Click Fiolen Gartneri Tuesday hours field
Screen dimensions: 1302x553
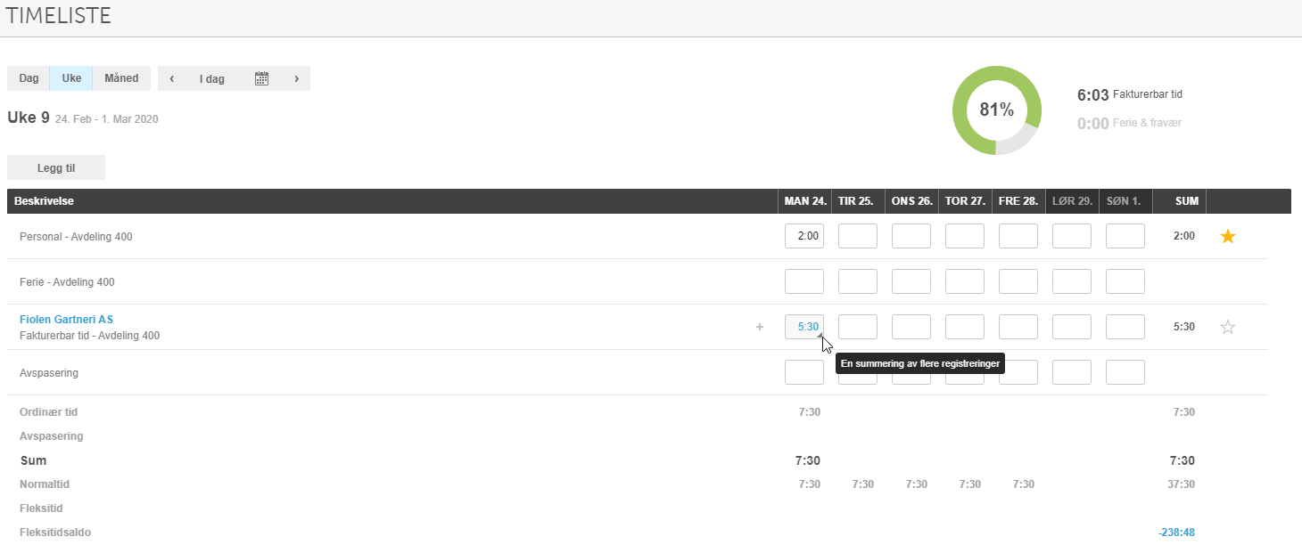(858, 327)
